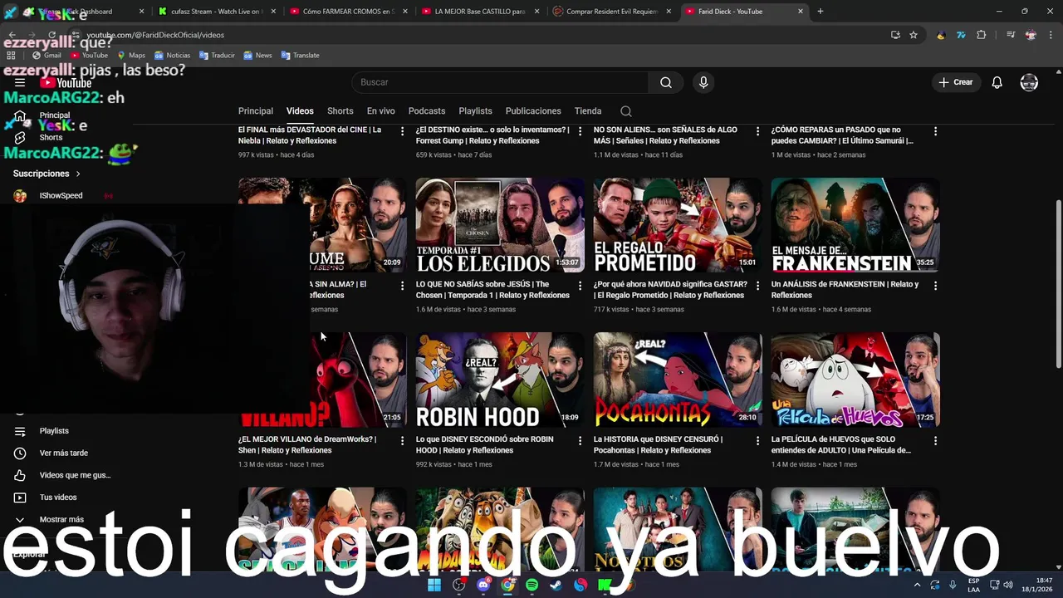Play the ROBIN HOOD video thumbnail

[x=500, y=380]
